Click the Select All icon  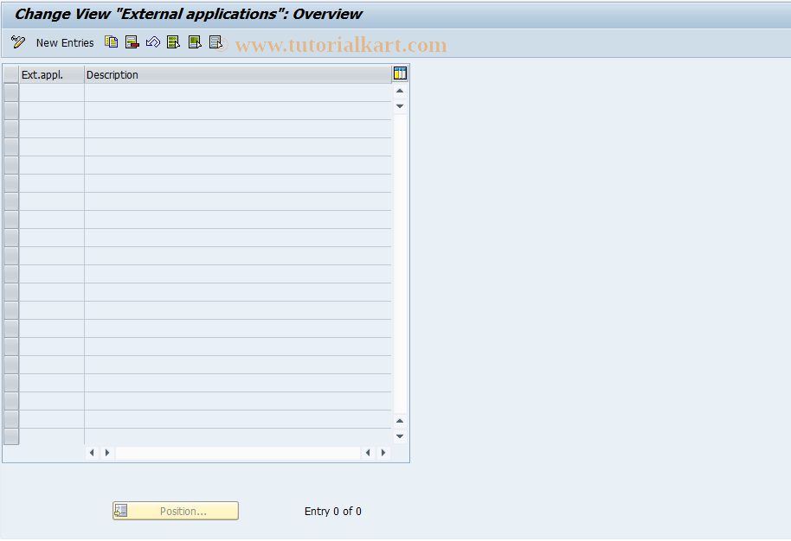pos(174,42)
